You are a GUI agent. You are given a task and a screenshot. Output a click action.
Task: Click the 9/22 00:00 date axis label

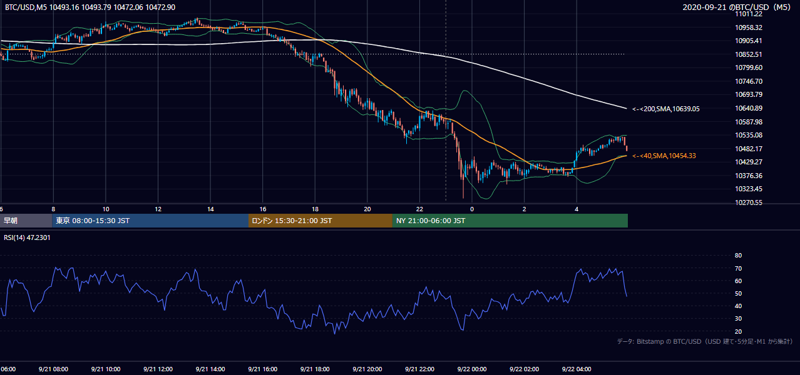(x=472, y=369)
